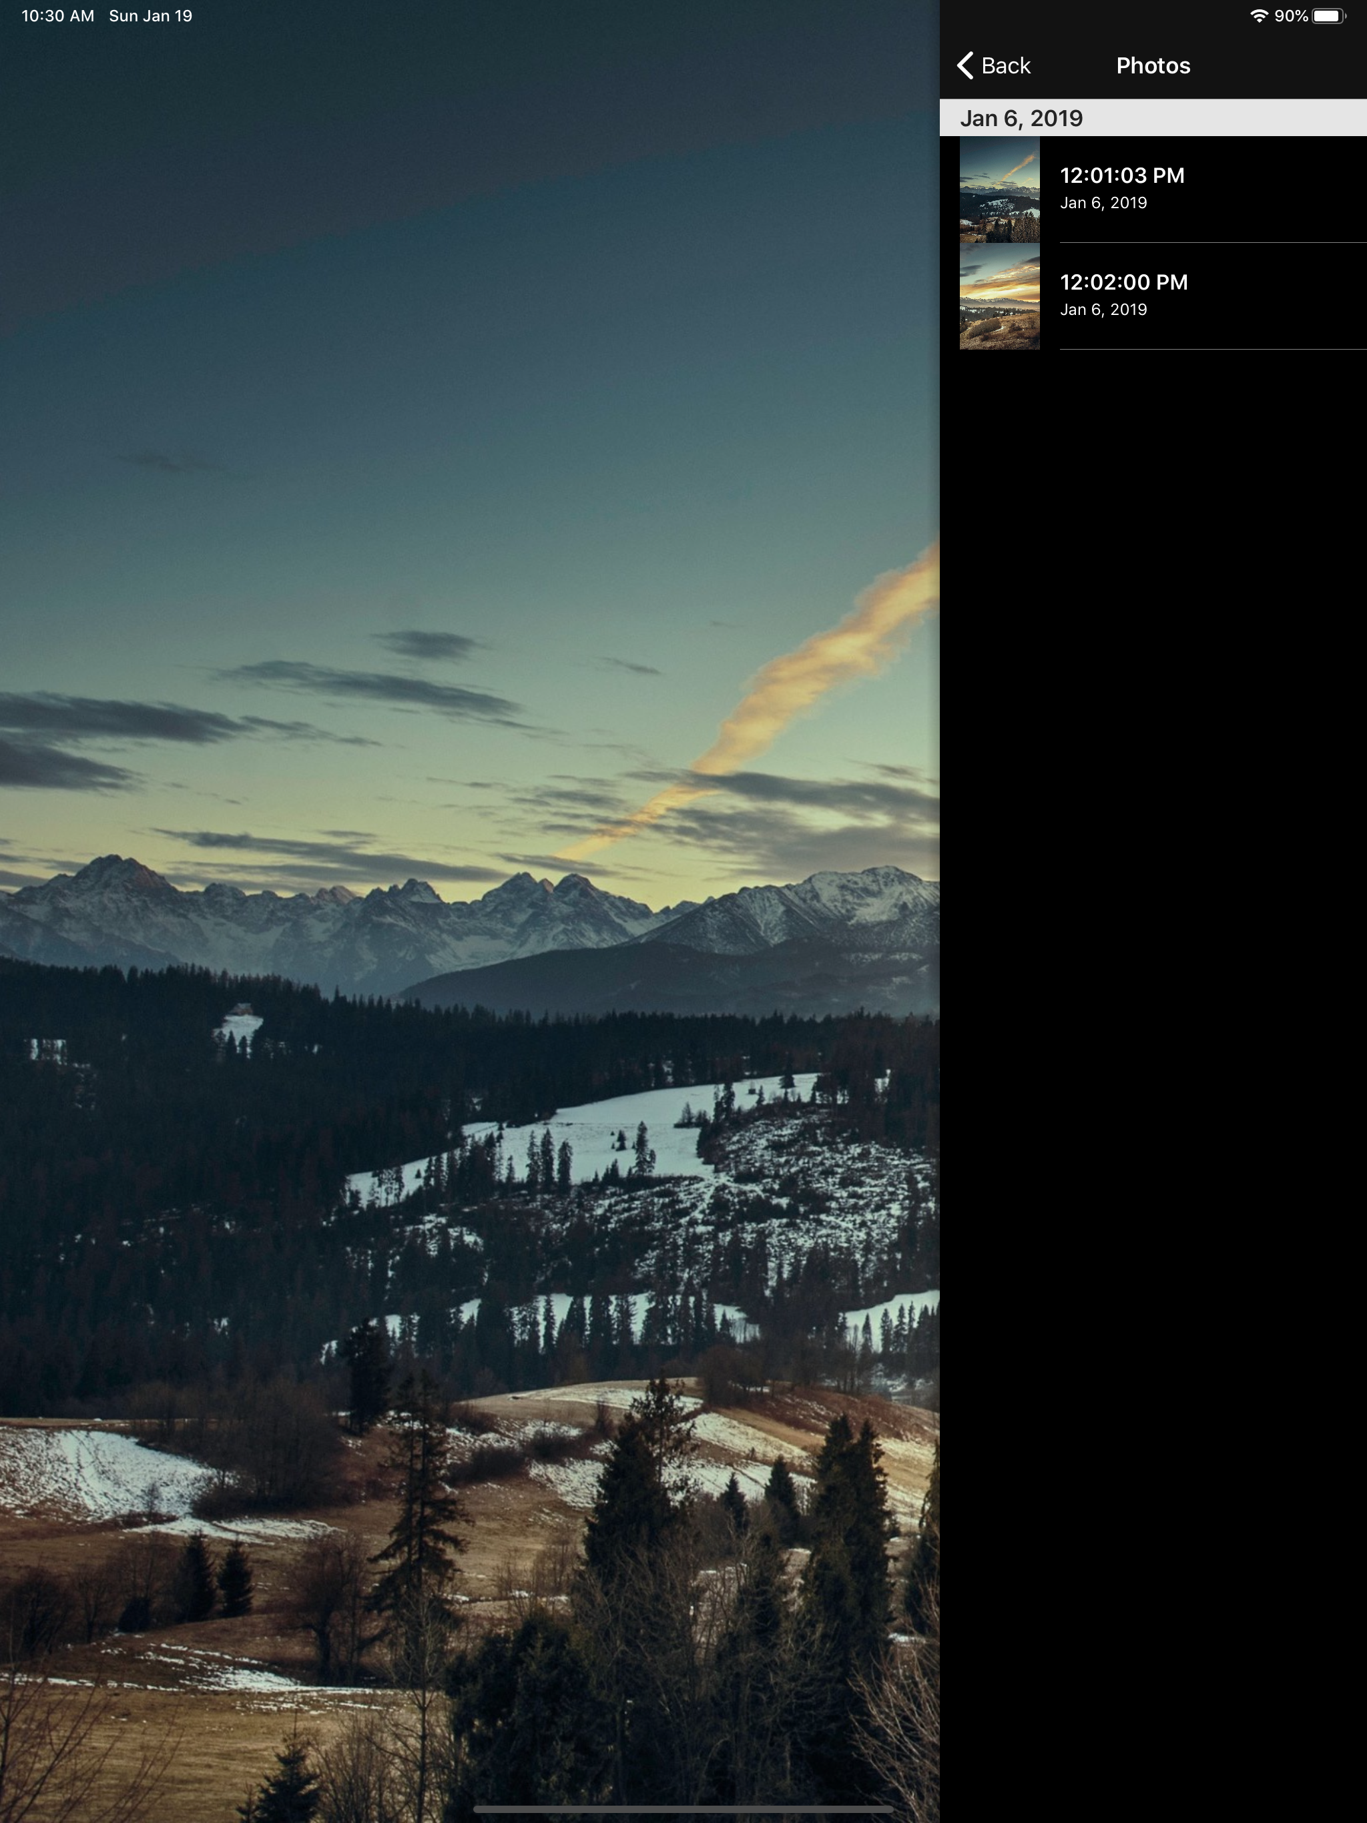Image resolution: width=1367 pixels, height=1823 pixels.
Task: Go back using the Back label
Action: point(1005,65)
